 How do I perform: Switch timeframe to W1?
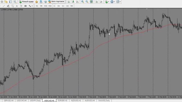(x=67, y=6)
